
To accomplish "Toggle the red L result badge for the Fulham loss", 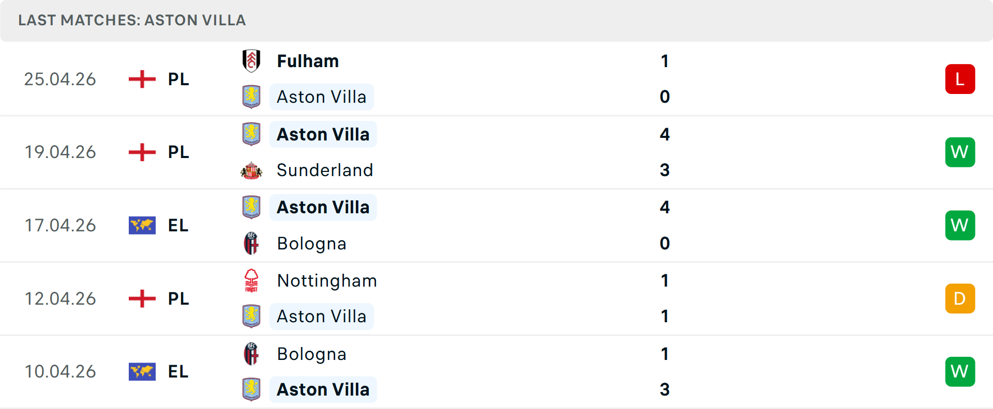I will [x=960, y=79].
